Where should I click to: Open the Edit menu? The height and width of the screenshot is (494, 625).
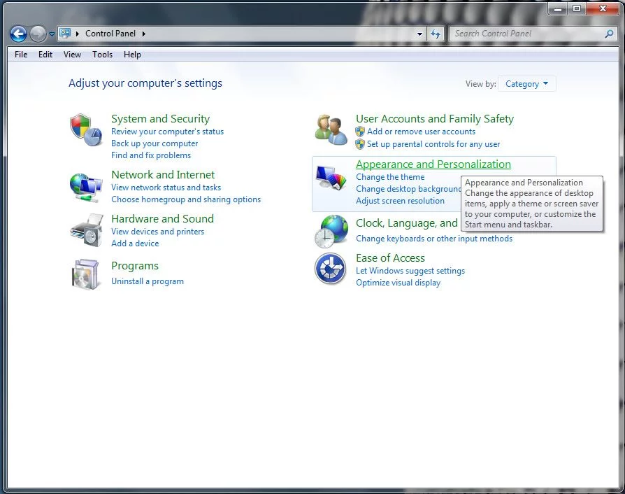click(45, 55)
